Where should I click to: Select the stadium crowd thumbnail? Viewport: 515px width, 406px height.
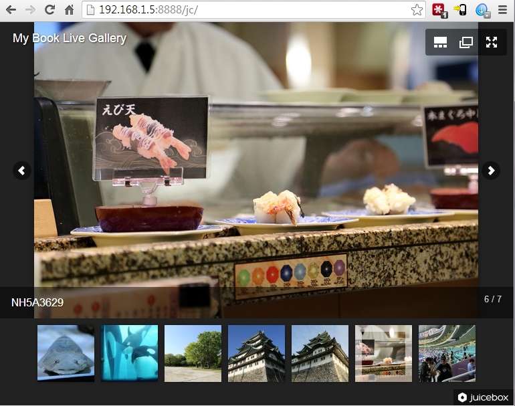[x=447, y=353]
